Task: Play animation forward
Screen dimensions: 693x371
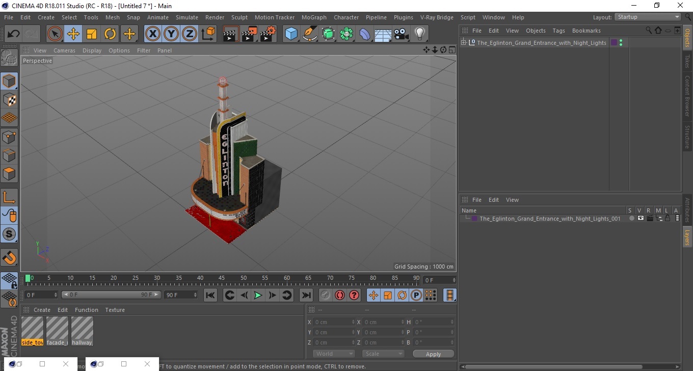Action: (258, 295)
